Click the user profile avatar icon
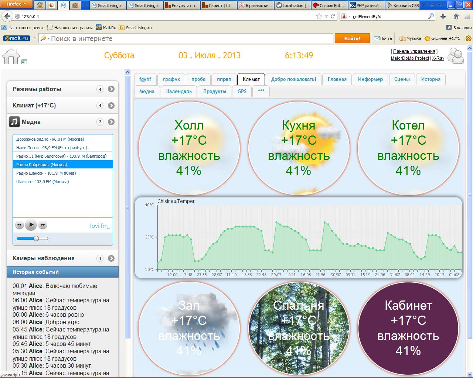 455,56
